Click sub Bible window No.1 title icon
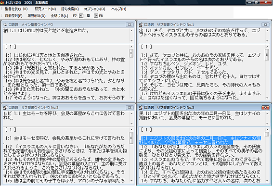This screenshot has height=186, width=273. (x=141, y=25)
